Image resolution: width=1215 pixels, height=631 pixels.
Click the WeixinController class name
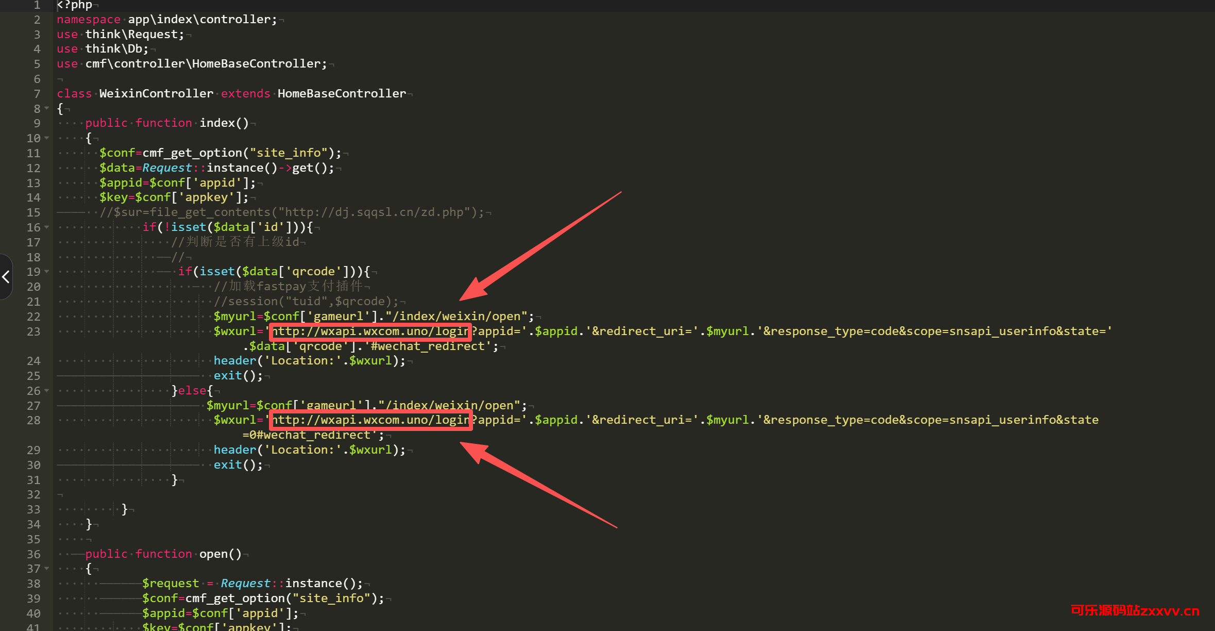click(156, 94)
